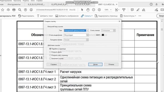
Task: Expand the Связать dropdown
Action: tap(87, 16)
